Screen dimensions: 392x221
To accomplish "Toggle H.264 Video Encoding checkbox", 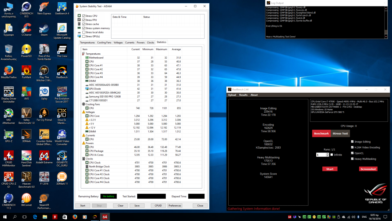I will pos(352,147).
